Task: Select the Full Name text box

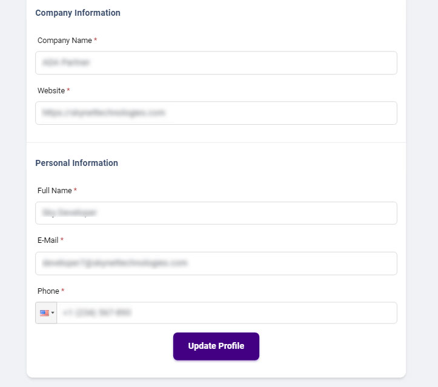Action: click(x=216, y=213)
